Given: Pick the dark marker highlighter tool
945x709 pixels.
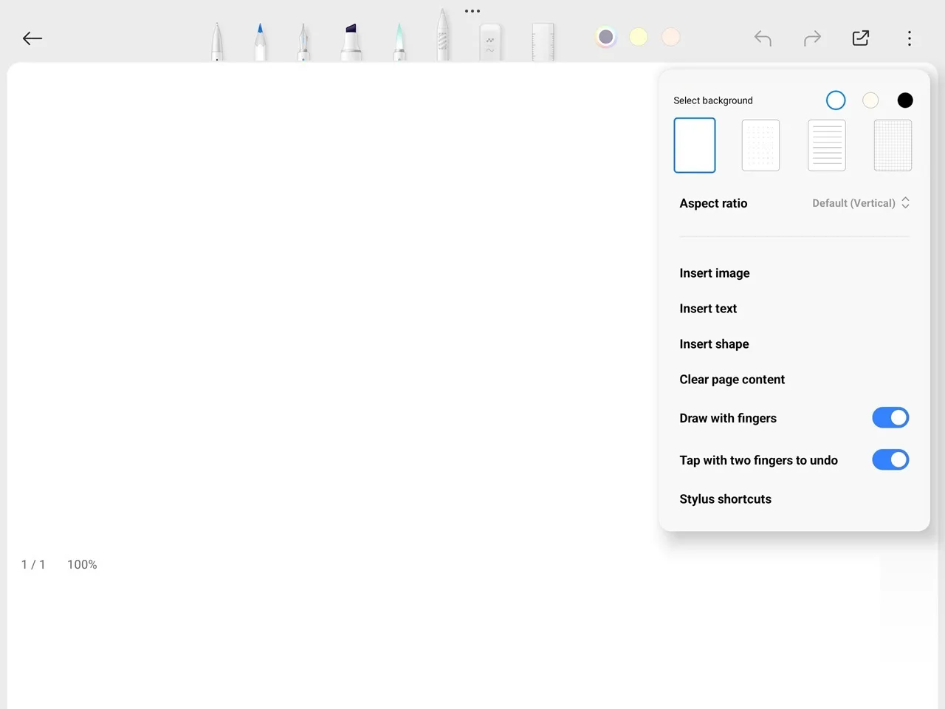Looking at the screenshot, I should point(351,43).
